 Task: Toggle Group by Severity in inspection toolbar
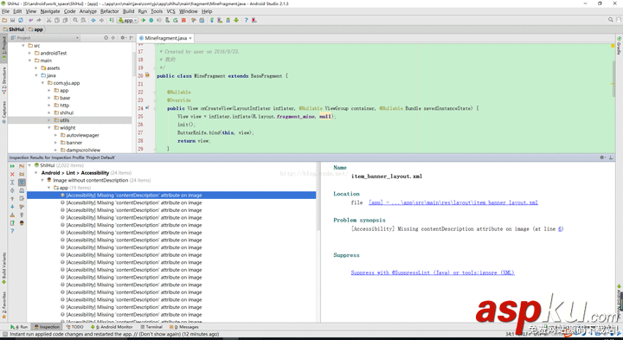click(x=22, y=165)
